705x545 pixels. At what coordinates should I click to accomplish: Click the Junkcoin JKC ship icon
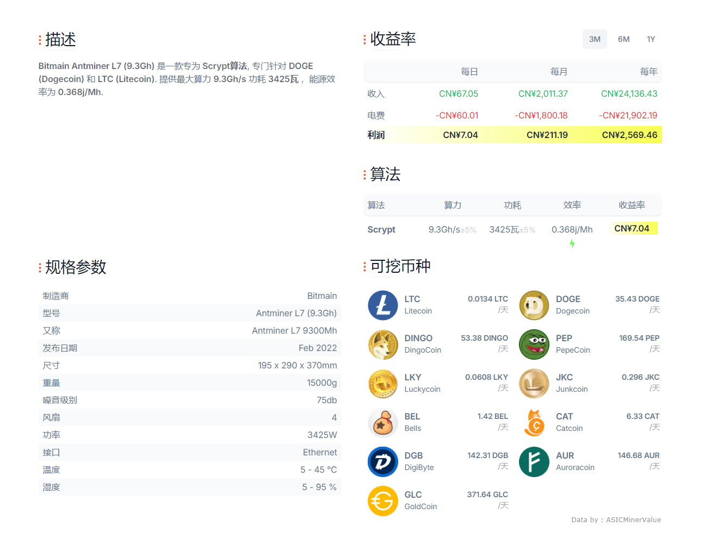534,384
